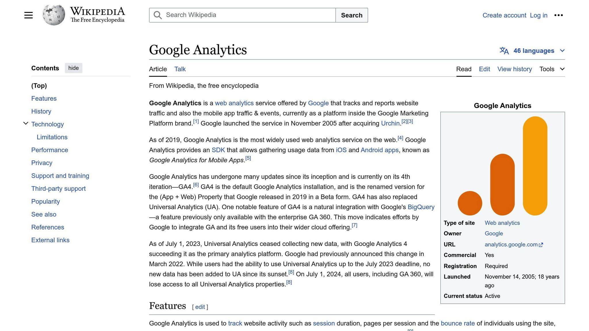Screen dimensions: 589x331
Task: Select the Edit tab
Action: [x=484, y=69]
